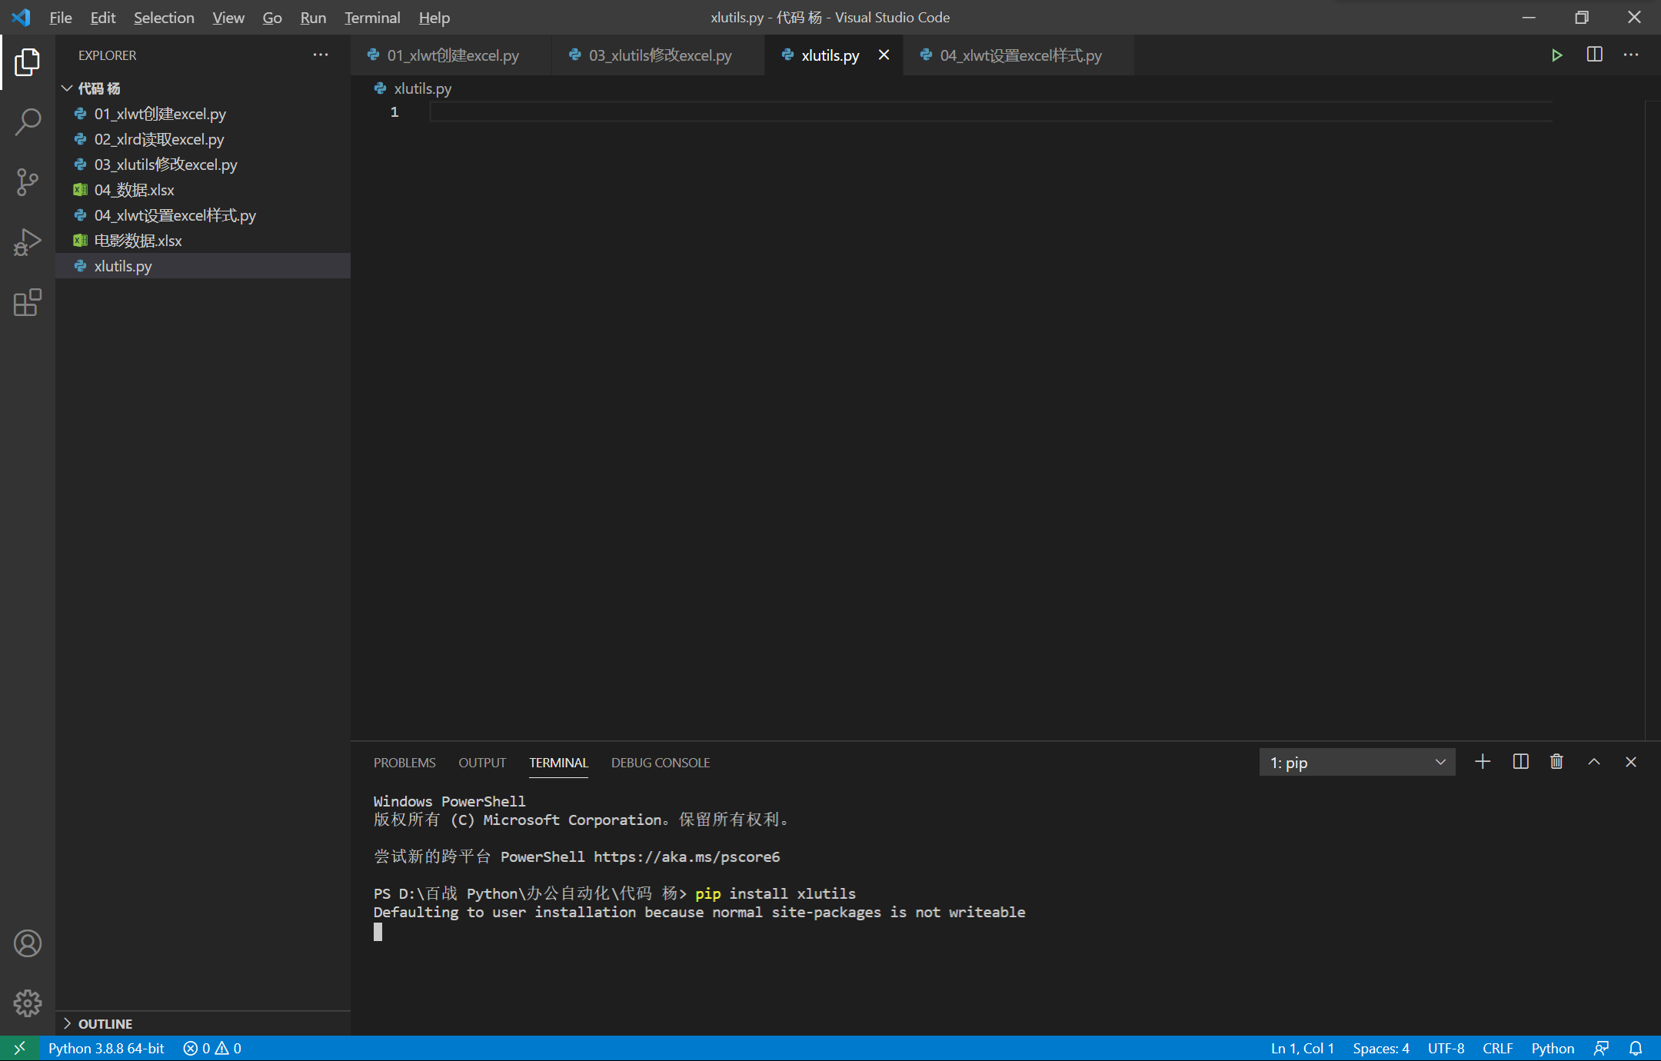Open 02_xlrd读取excel.py in the explorer
The height and width of the screenshot is (1061, 1661).
pyautogui.click(x=203, y=139)
